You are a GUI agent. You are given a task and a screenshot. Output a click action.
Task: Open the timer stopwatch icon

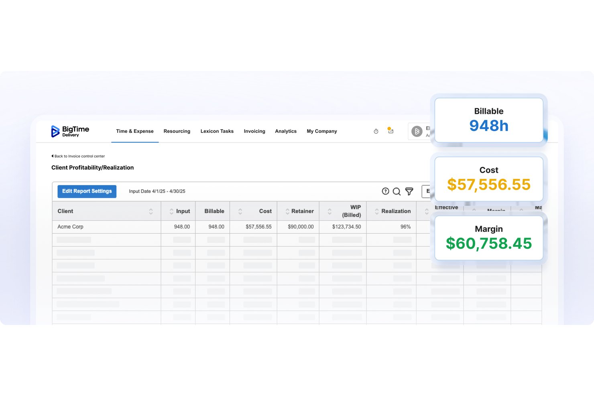376,131
